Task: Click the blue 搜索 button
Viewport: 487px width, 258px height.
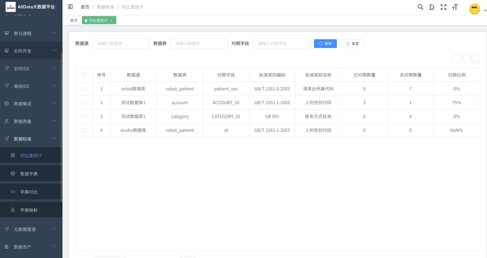Action: 325,44
